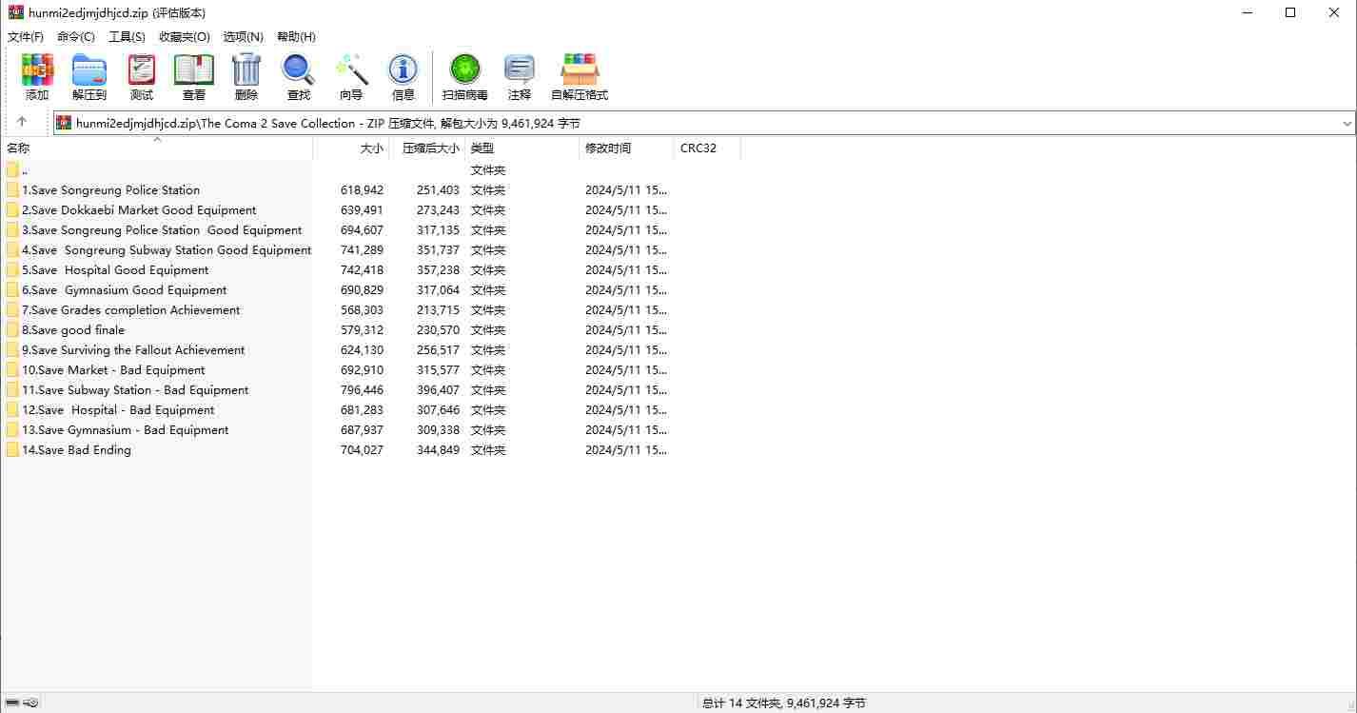This screenshot has height=713, width=1357.
Task: Sort by 类型 column header
Action: pyautogui.click(x=521, y=149)
